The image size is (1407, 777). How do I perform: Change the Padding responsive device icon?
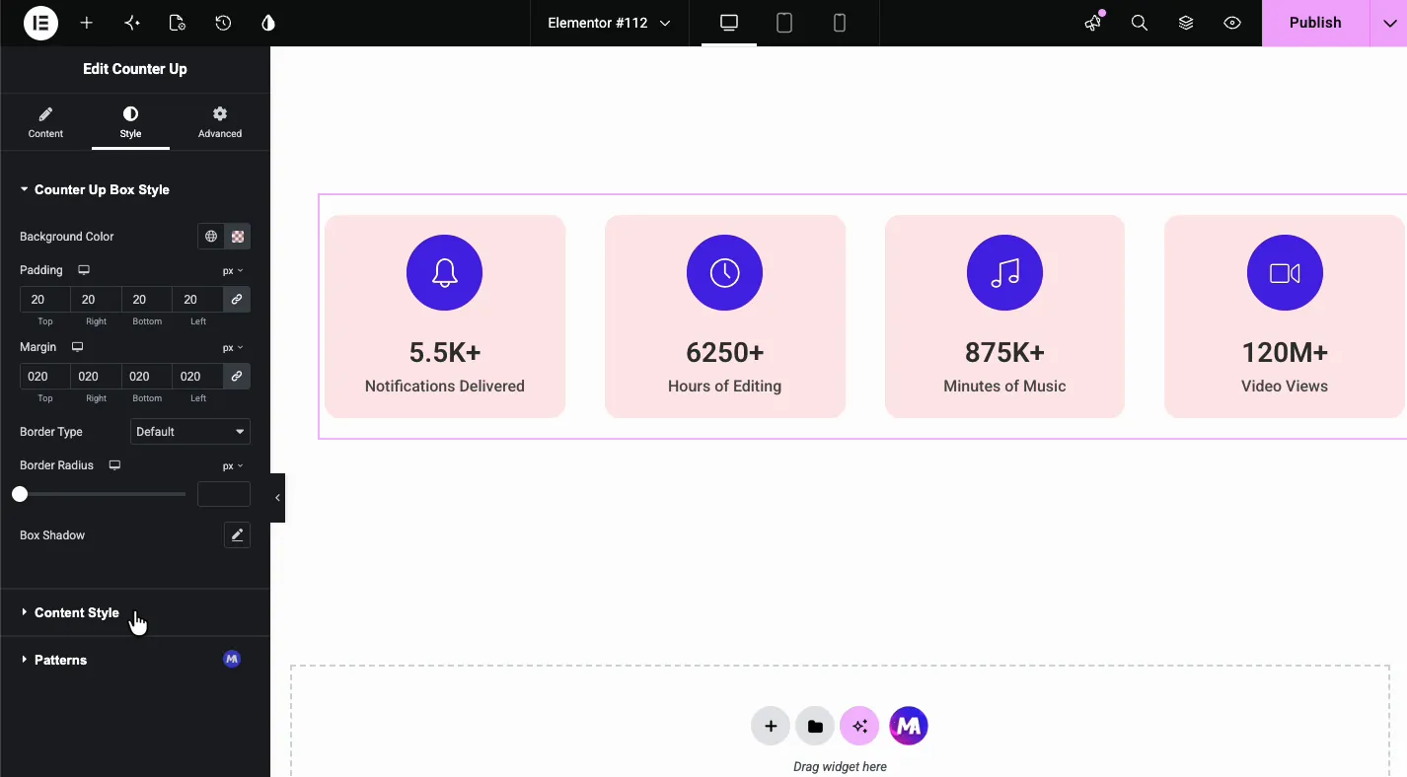tap(84, 270)
